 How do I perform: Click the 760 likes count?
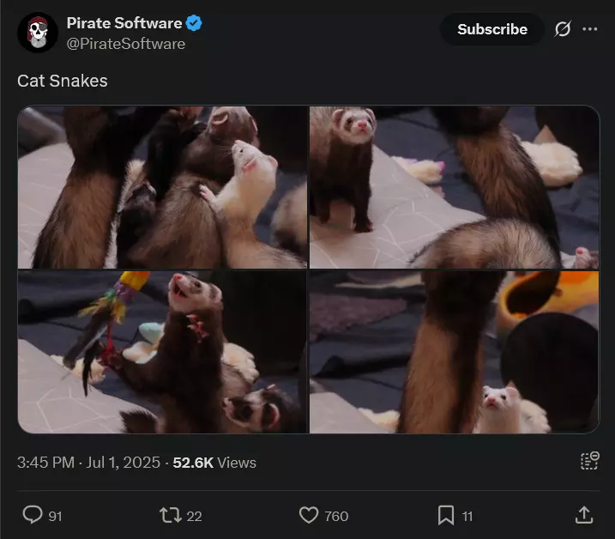pos(336,516)
